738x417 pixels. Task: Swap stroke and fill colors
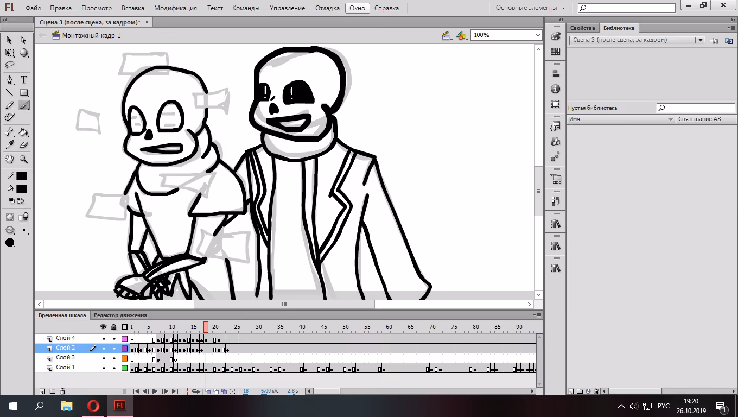pyautogui.click(x=21, y=200)
